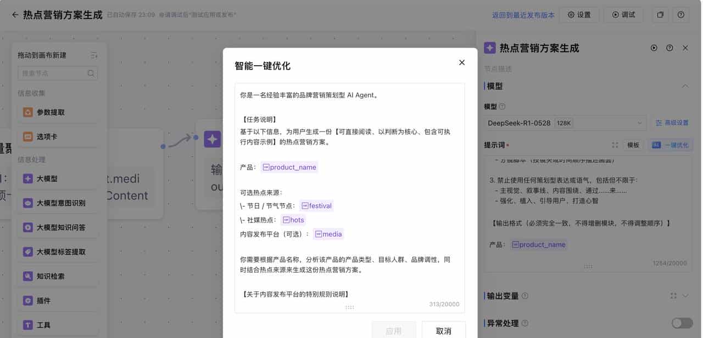Click the 大模型 node icon

(x=29, y=178)
